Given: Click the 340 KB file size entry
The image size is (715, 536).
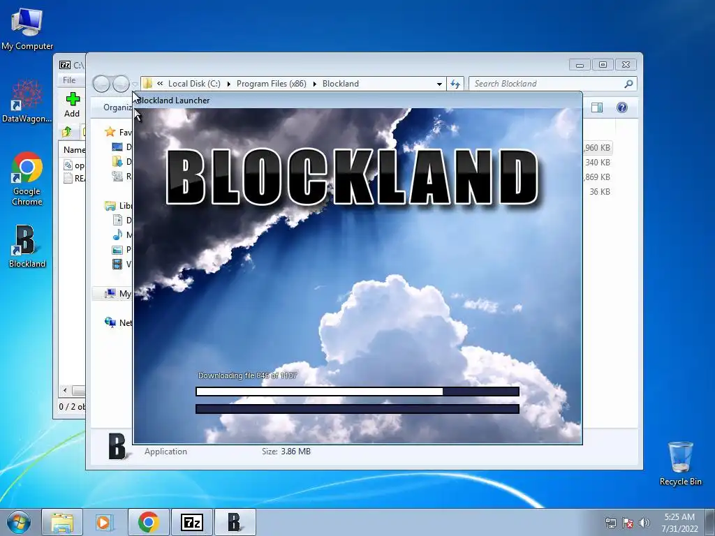Looking at the screenshot, I should click(598, 162).
